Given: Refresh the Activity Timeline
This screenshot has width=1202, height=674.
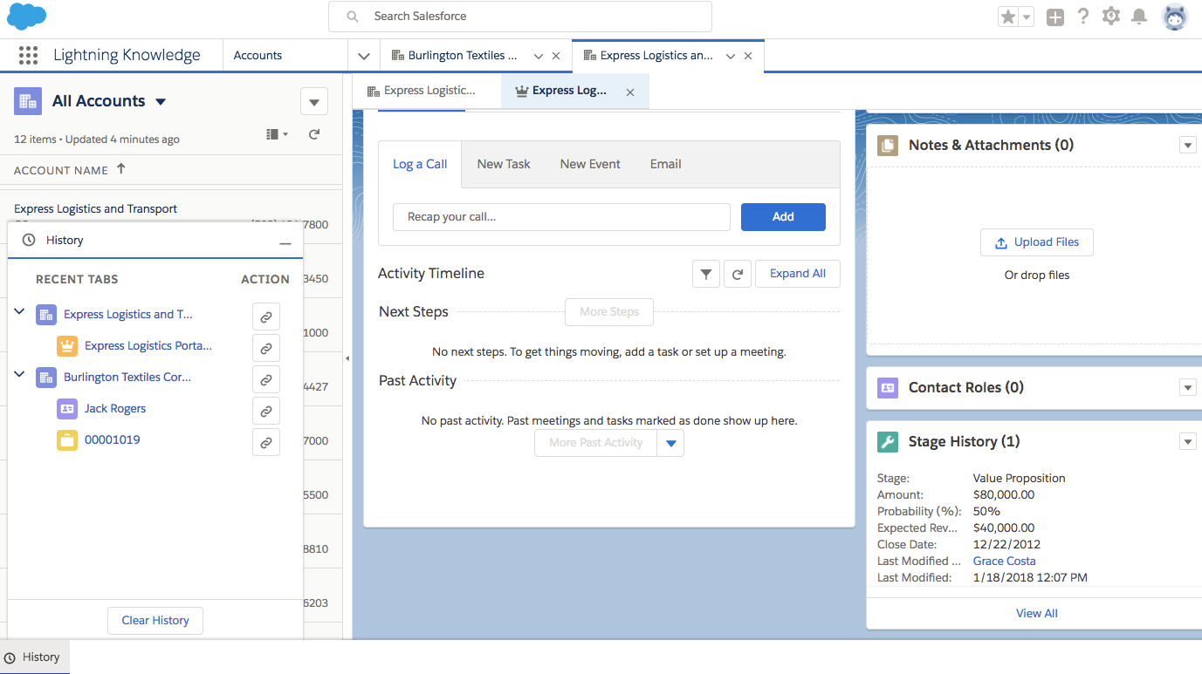Looking at the screenshot, I should pos(738,274).
